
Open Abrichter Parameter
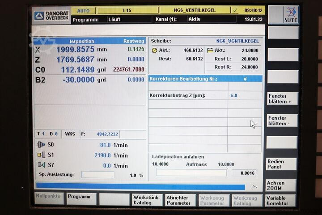point(179,200)
